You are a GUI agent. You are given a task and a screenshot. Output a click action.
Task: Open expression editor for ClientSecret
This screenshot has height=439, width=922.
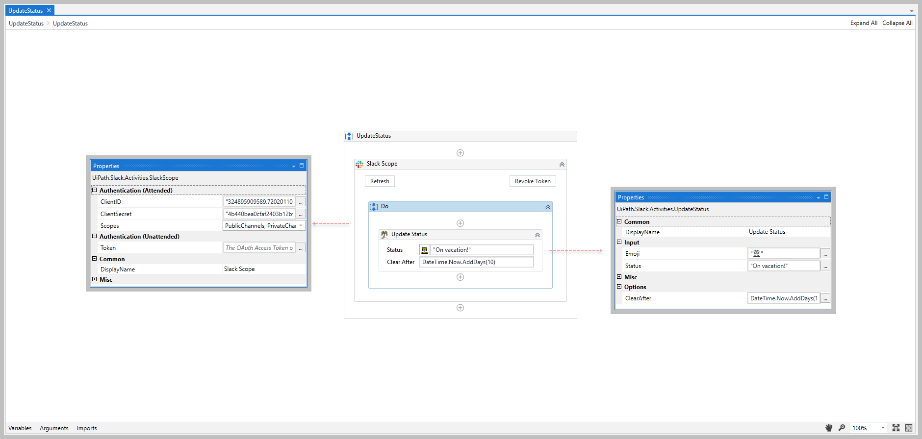[301, 214]
